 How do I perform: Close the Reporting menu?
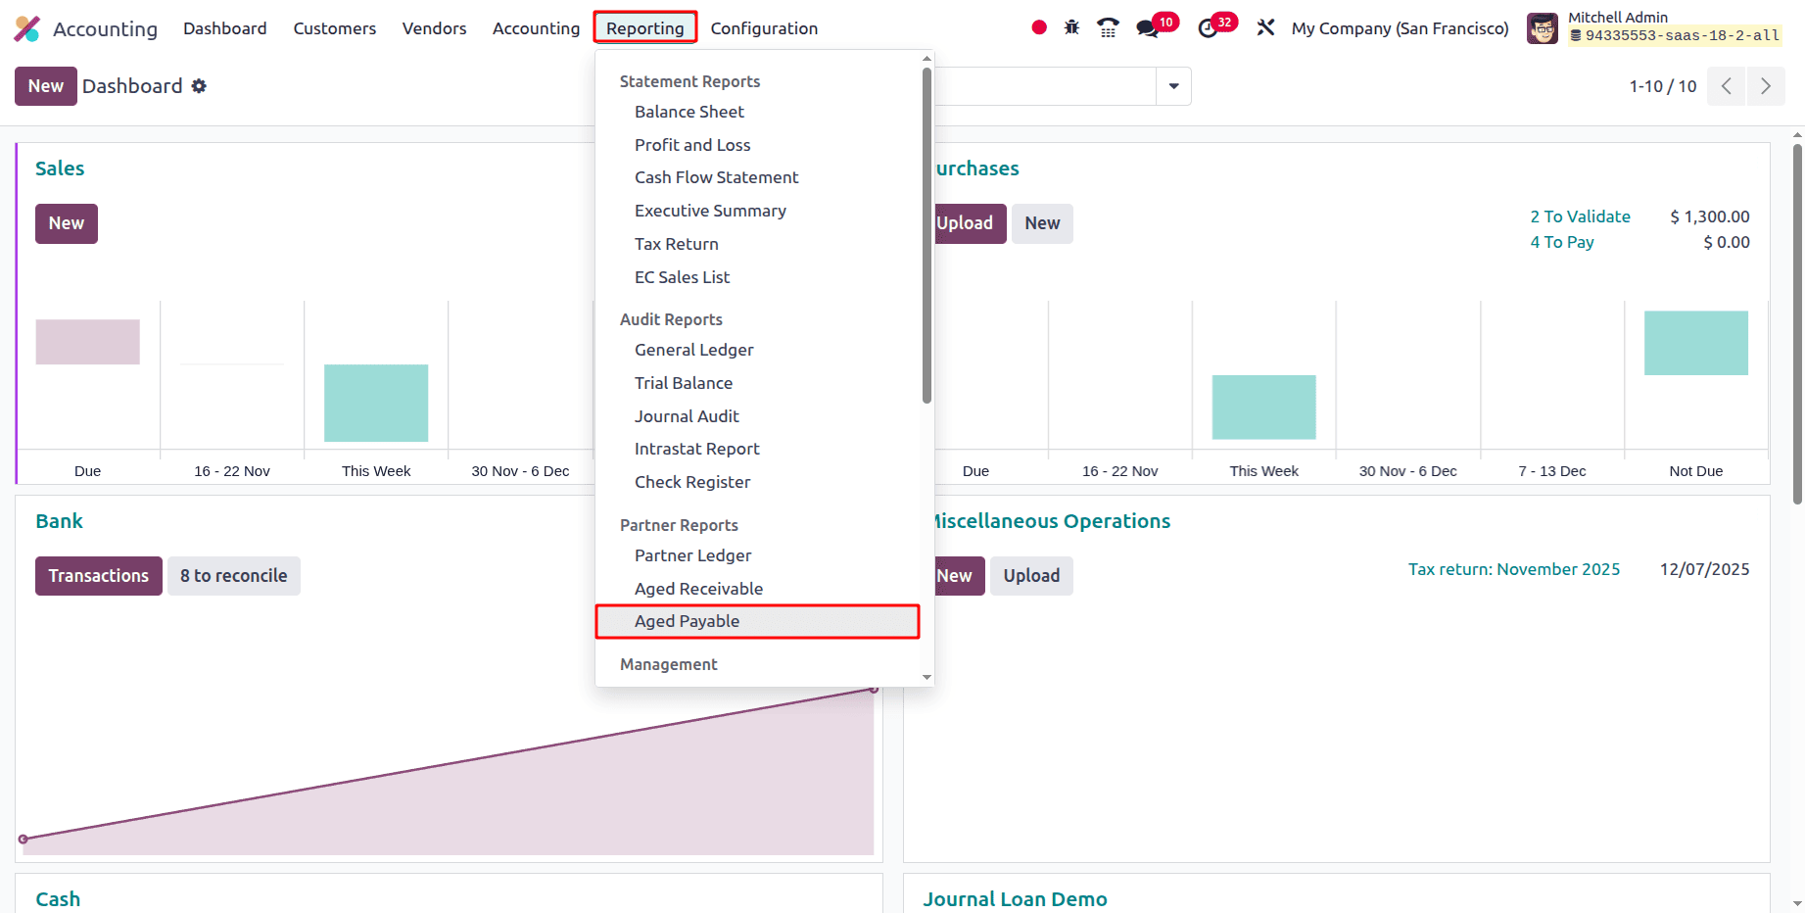(645, 27)
